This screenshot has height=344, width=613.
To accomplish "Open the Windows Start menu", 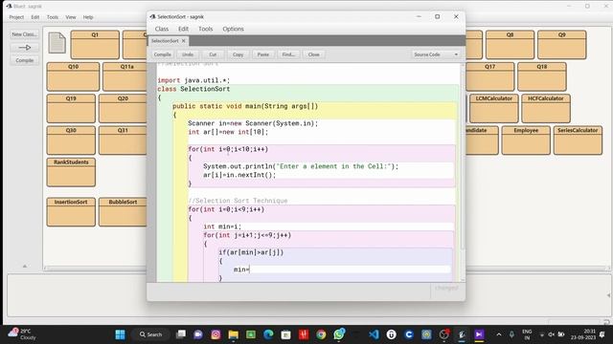I will coord(121,334).
